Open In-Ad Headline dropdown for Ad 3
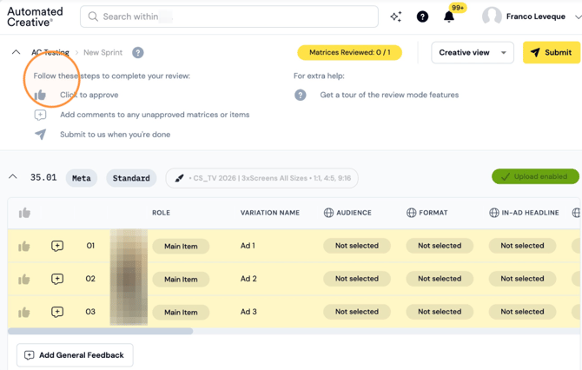 tap(522, 312)
